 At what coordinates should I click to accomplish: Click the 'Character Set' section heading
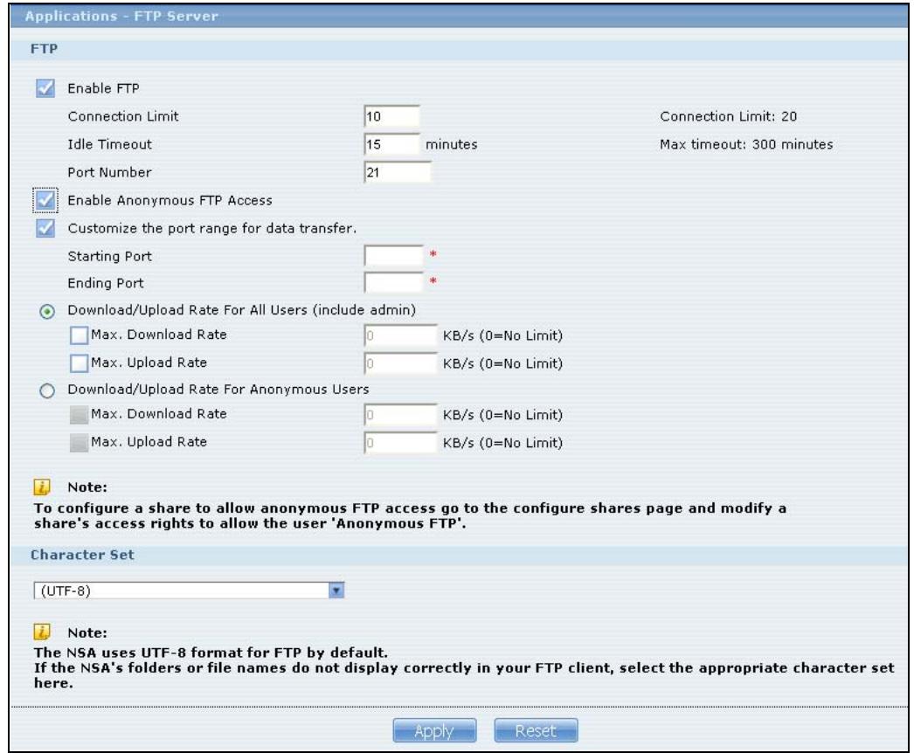(x=82, y=555)
